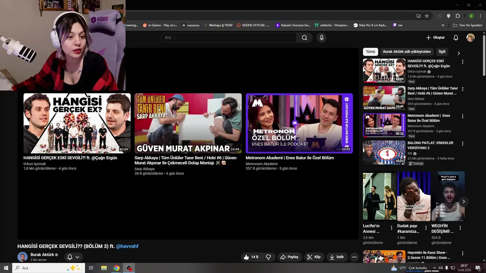This screenshot has width=486, height=273.
Task: Open File Explorer taskbar icon
Action: pos(104,268)
